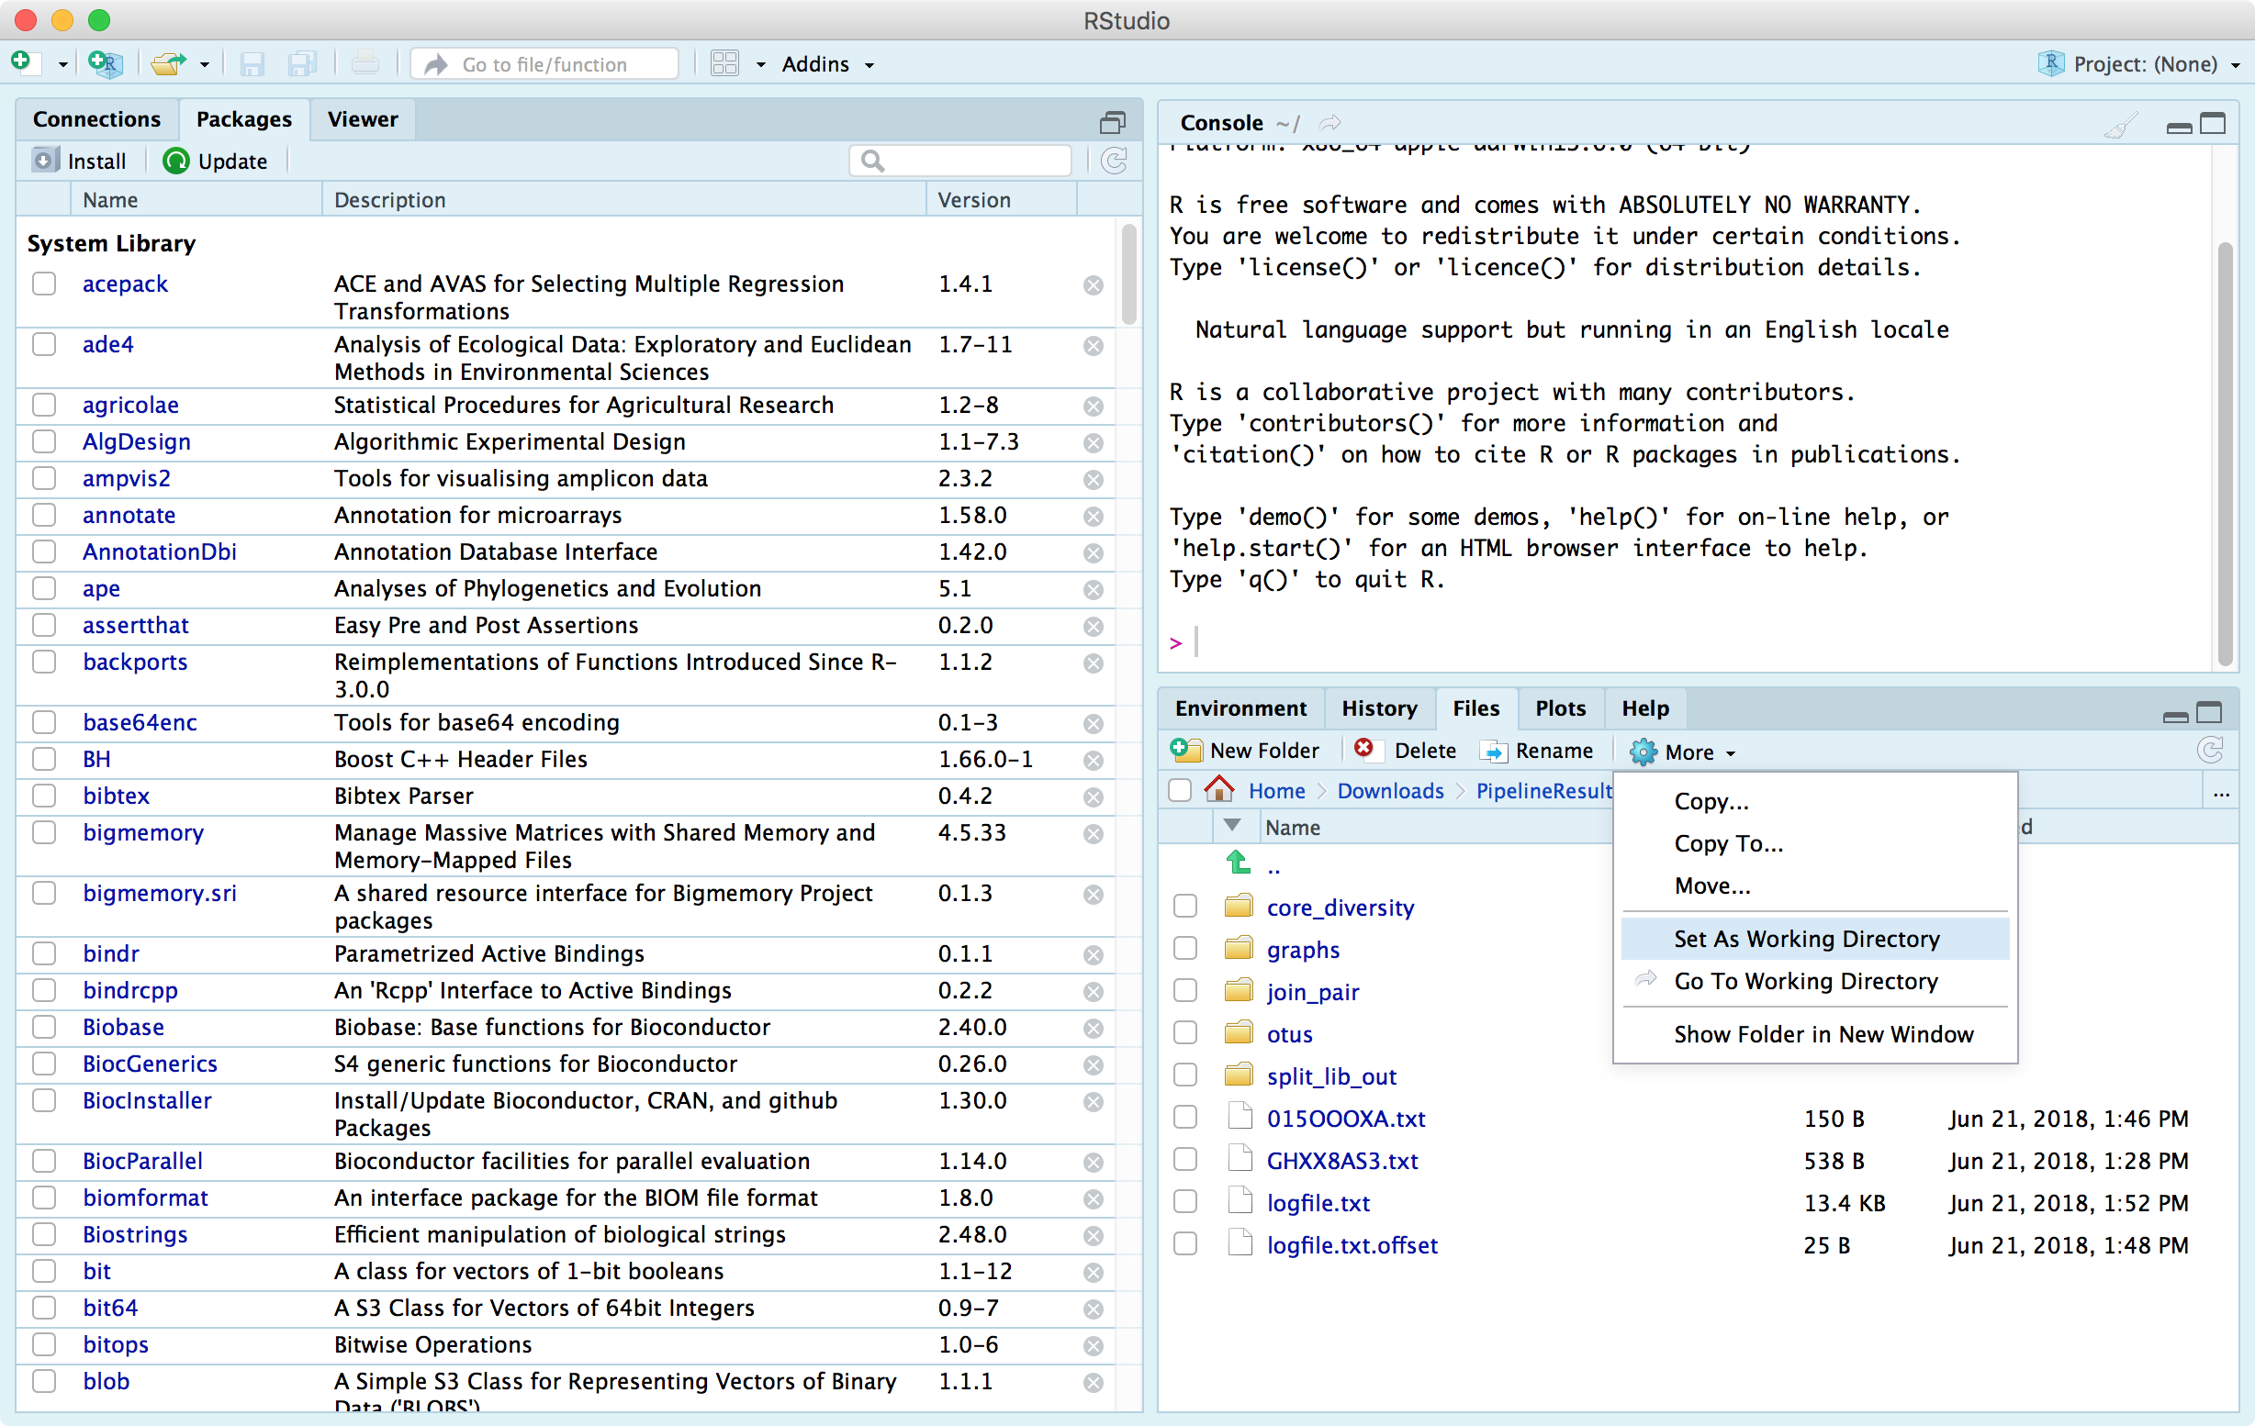
Task: Remove the acepack package
Action: coord(1093,285)
